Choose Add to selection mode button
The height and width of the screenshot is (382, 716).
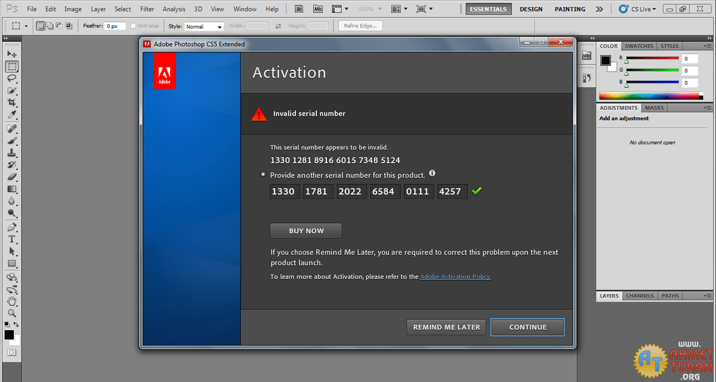point(50,26)
